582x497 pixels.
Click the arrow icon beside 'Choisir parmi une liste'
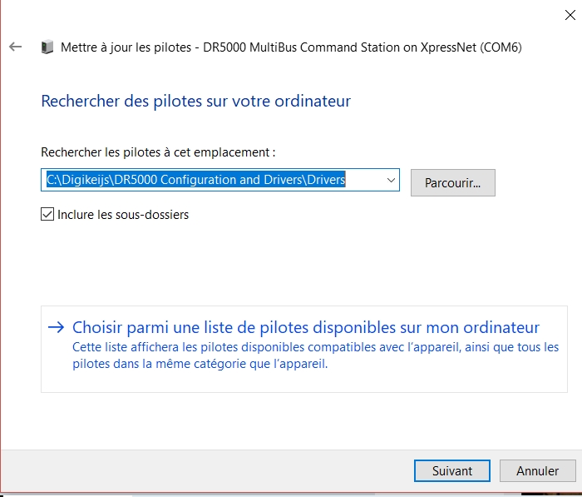click(56, 327)
